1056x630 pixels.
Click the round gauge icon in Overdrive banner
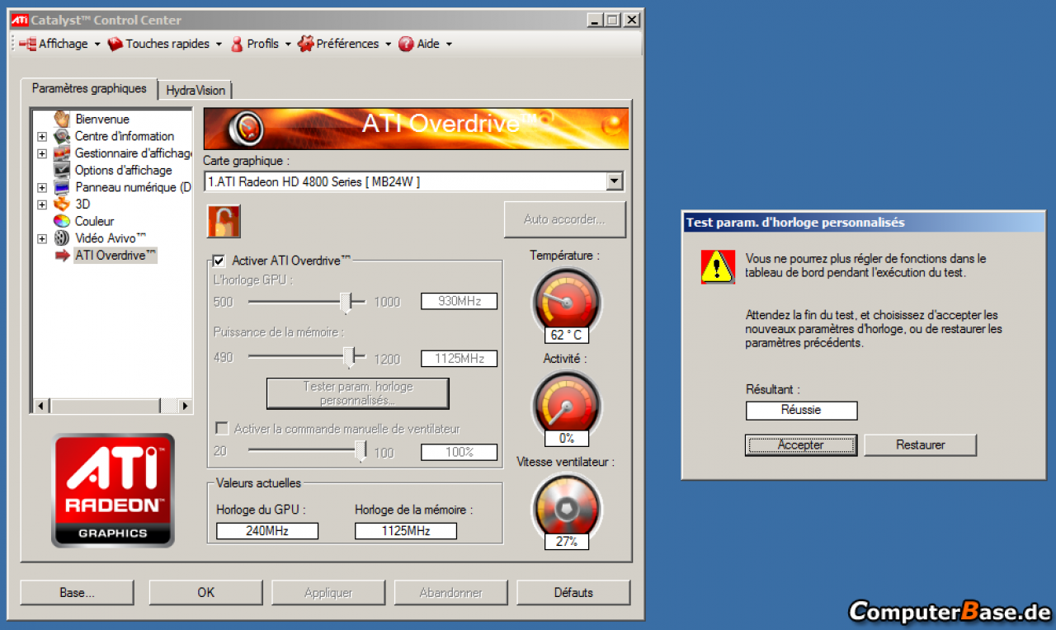click(246, 128)
